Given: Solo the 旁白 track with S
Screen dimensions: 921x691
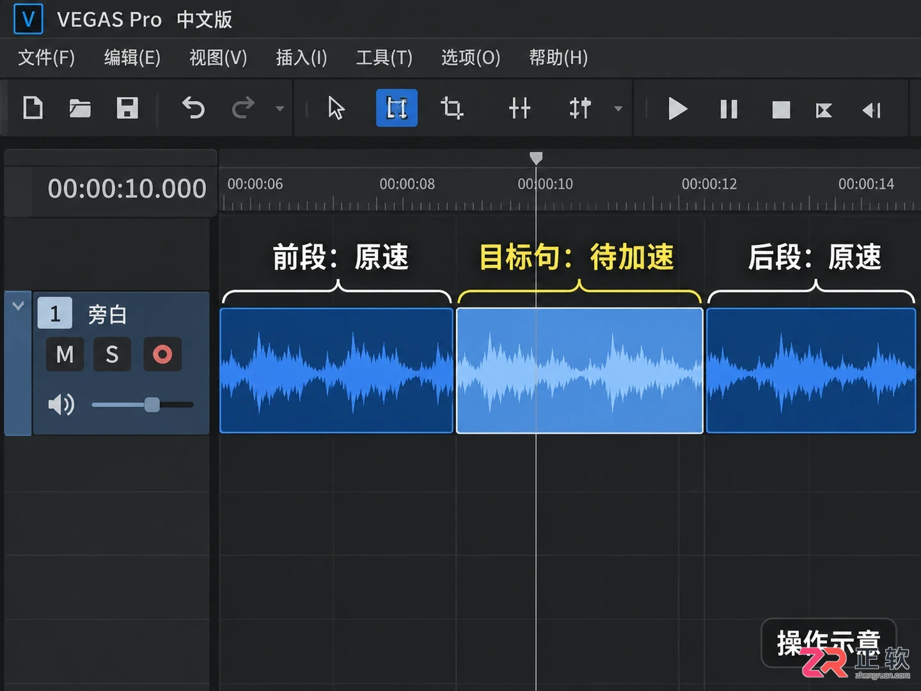Looking at the screenshot, I should pyautogui.click(x=112, y=354).
